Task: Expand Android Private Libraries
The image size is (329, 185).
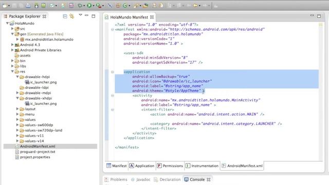Action: (x=12, y=50)
